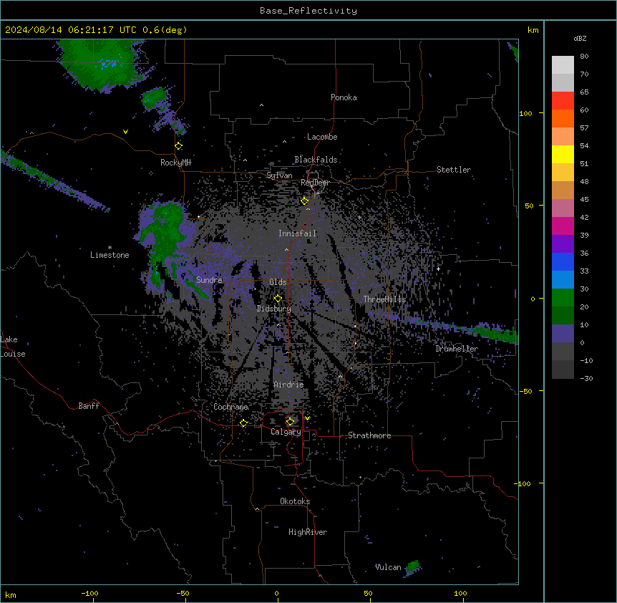Image resolution: width=617 pixels, height=603 pixels.
Task: Click the yellow marker above Calgary label
Action: click(290, 422)
